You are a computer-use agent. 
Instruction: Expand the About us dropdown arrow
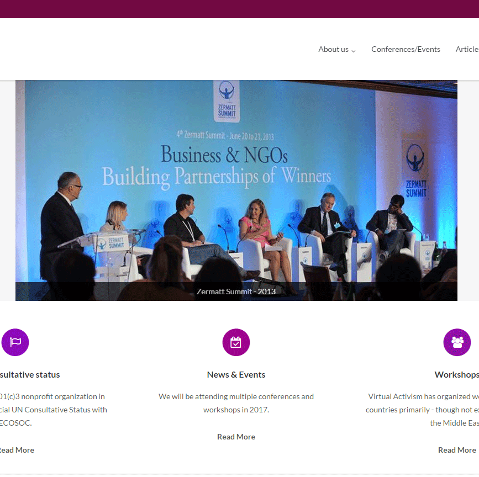[354, 50]
